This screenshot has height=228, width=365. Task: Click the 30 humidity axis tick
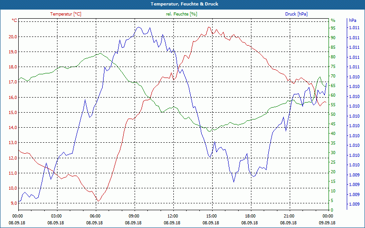pos(333,153)
